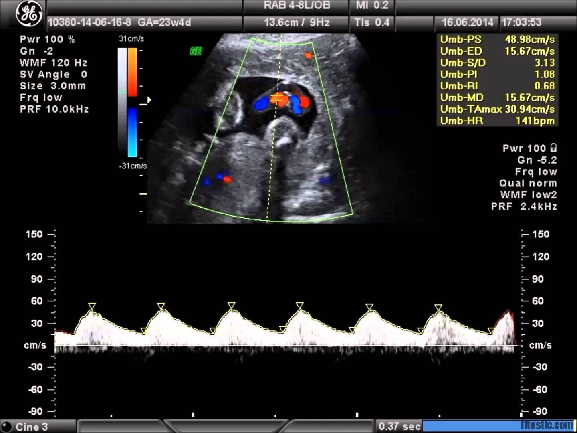
Task: Select the Gn -2 gain setting
Action: point(36,51)
